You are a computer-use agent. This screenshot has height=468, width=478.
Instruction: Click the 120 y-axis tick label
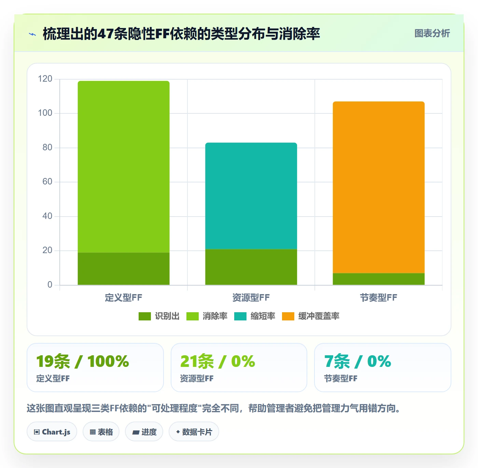[x=45, y=79]
